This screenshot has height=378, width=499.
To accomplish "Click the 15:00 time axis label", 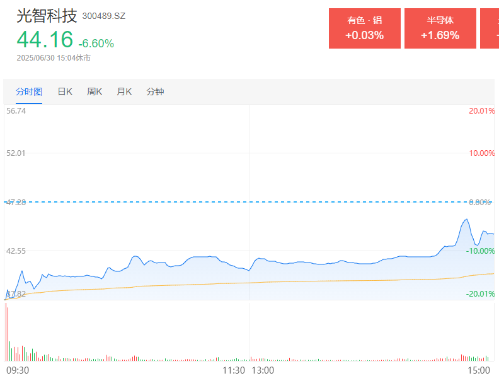I will coord(479,370).
